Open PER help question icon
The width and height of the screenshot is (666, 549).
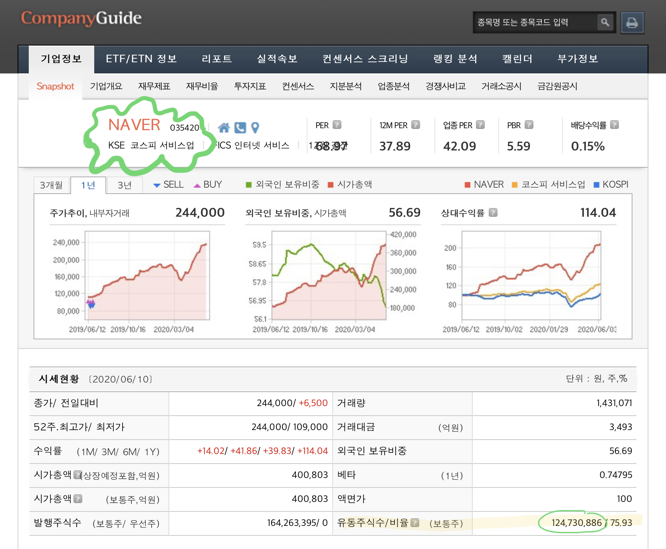(337, 125)
